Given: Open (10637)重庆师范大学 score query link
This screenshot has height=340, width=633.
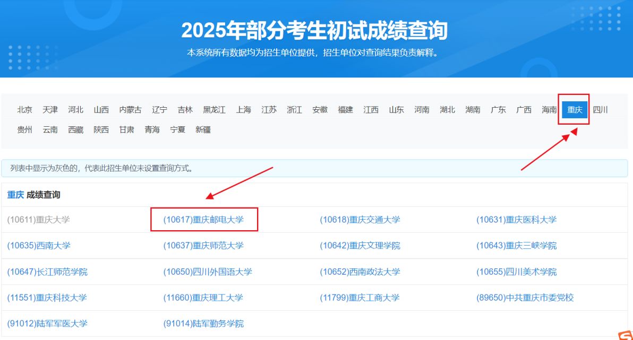Looking at the screenshot, I should point(203,246).
